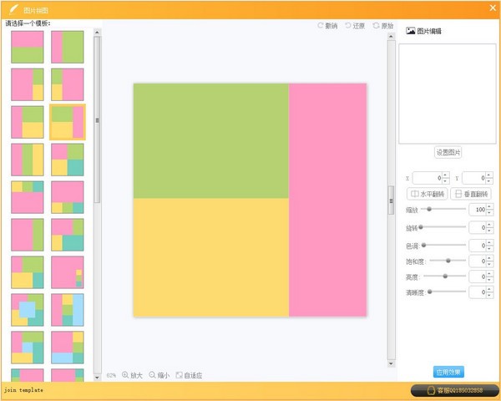Image resolution: width=501 pixels, height=401 pixels.
Task: Click the 设置图片 button
Action: tap(448, 152)
